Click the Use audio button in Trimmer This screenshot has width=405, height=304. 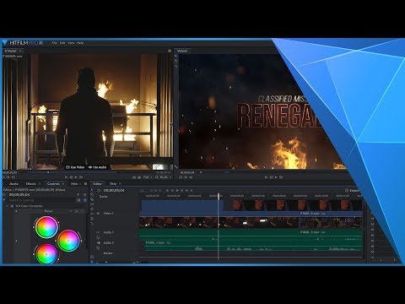tap(97, 167)
